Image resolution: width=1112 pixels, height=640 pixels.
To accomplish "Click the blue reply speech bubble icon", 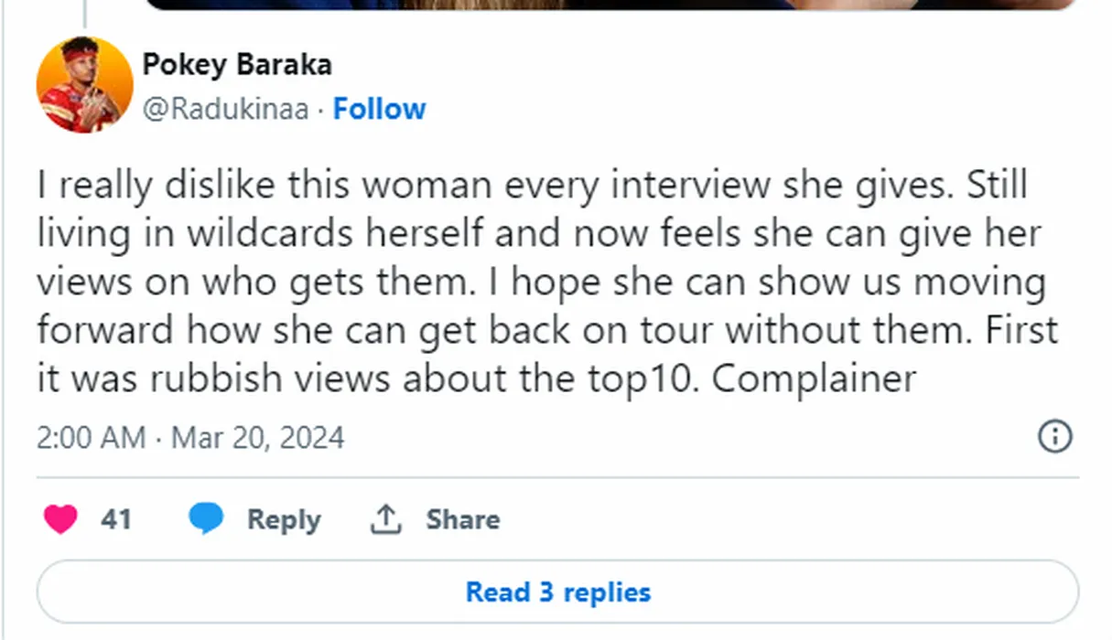I will [x=206, y=519].
